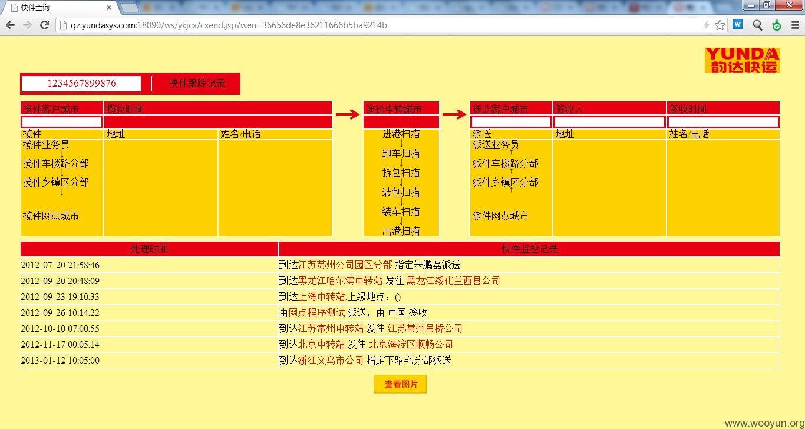
Task: Click the 装包扫描 step
Action: (401, 192)
